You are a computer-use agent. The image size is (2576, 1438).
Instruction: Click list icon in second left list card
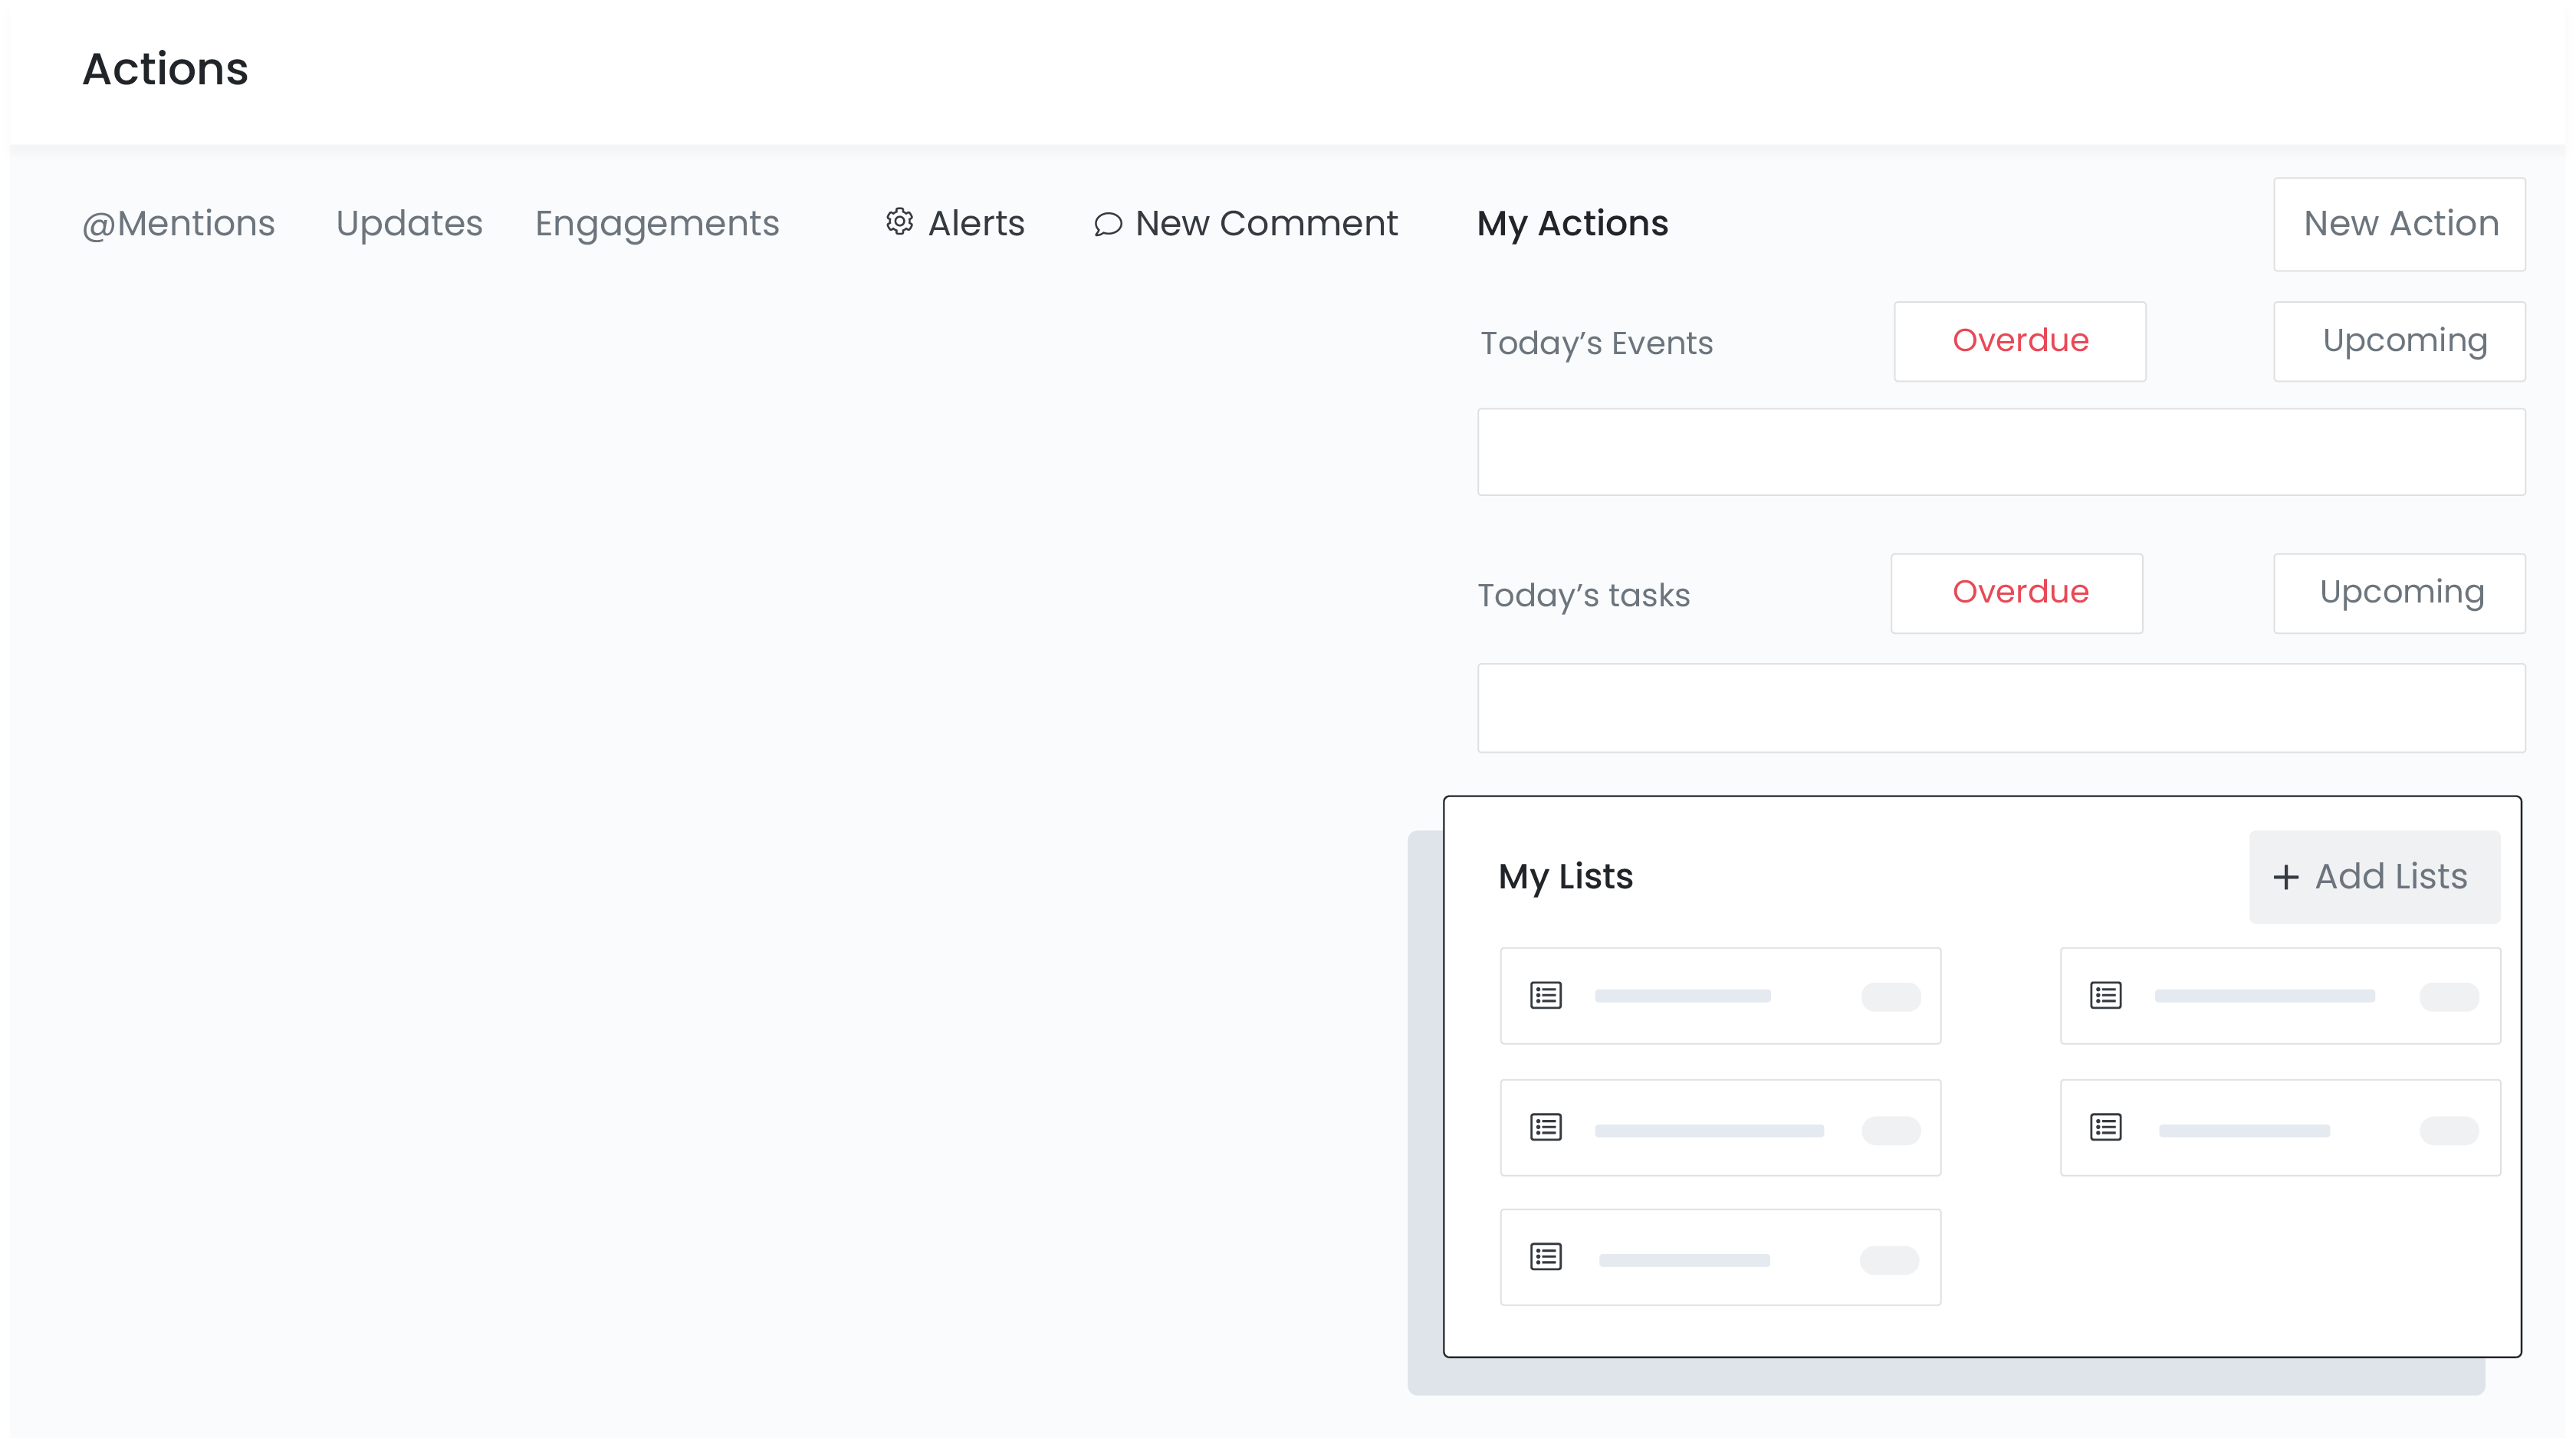point(1545,1127)
